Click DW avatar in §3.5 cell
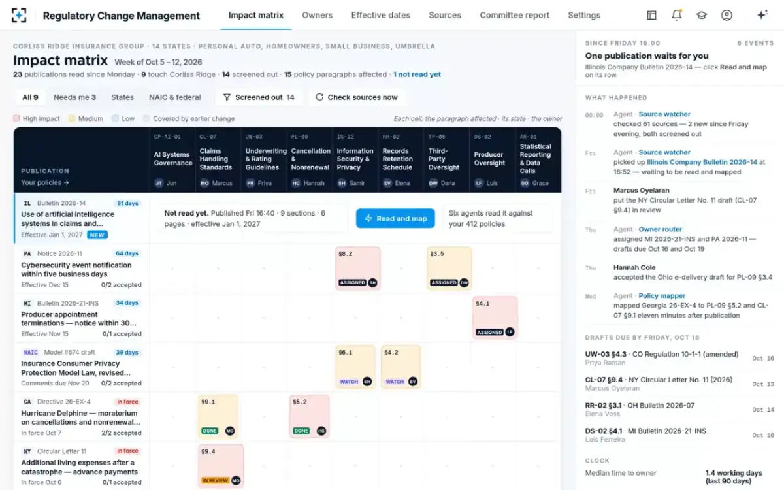Image resolution: width=784 pixels, height=490 pixels. click(464, 283)
